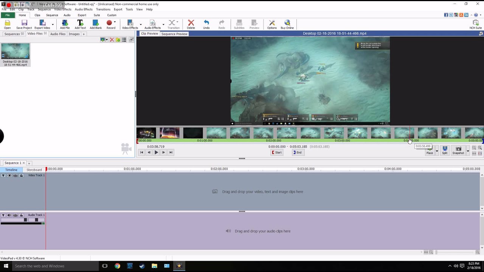Switch to the Sequence Preview tab
Screen dimensions: 484x272
[x=174, y=34]
